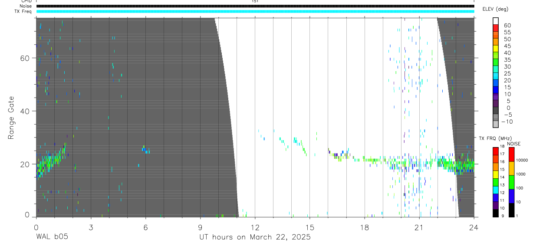The image size is (533, 246).
Task: Click '100' on the NOISE scale
Action: (519, 188)
